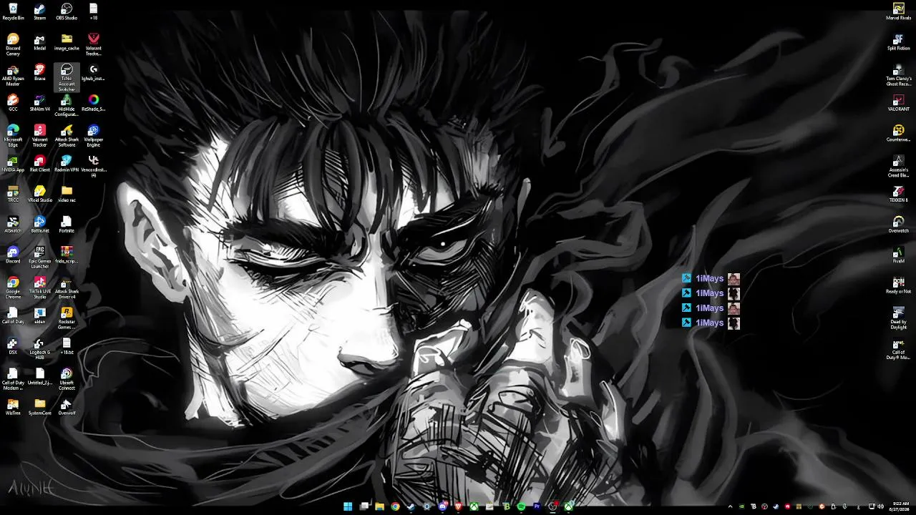Select the Fortnite desktop file icon
Screen dimensions: 916x515
pos(67,225)
